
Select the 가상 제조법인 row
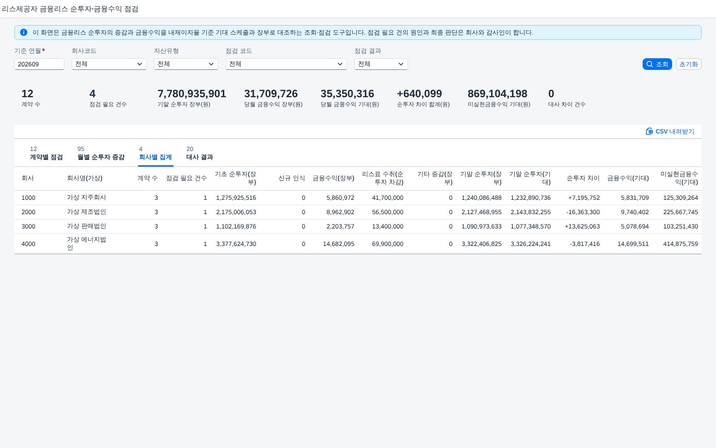coord(358,212)
